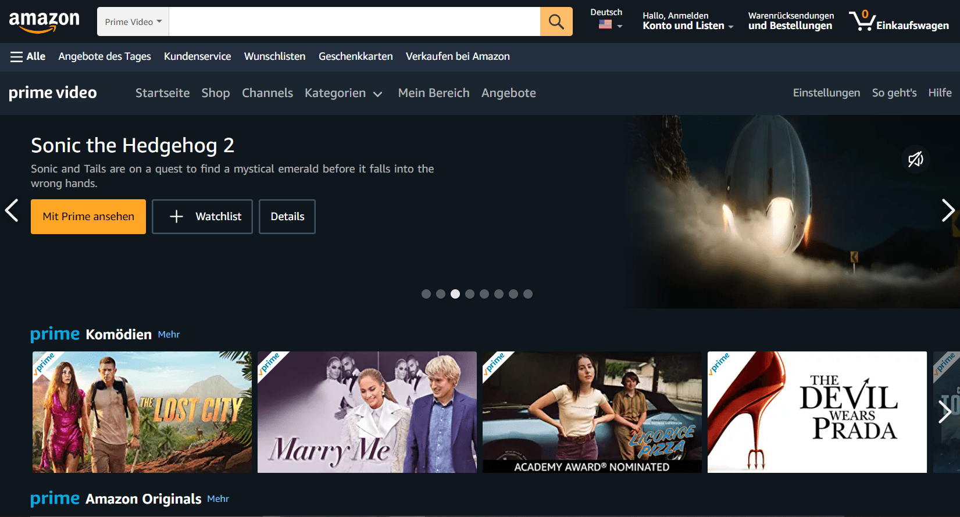Open Verkaufen bei Amazon
The width and height of the screenshot is (960, 517).
pos(458,56)
